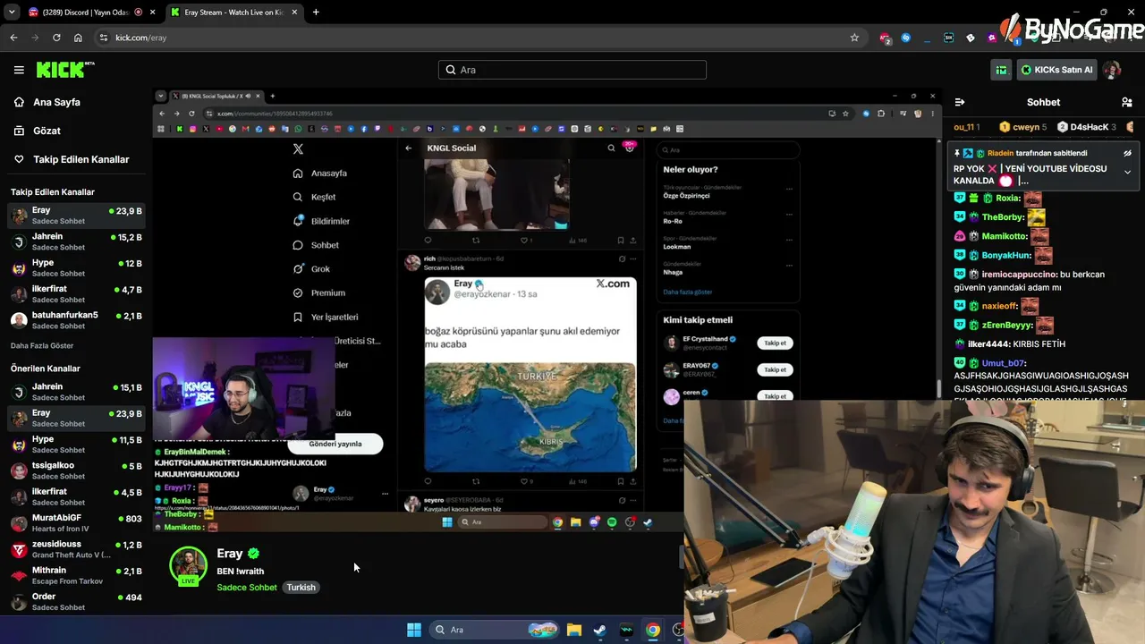1145x644 pixels.
Task: Click Eray's LIVE avatar below the stream
Action: (x=188, y=567)
